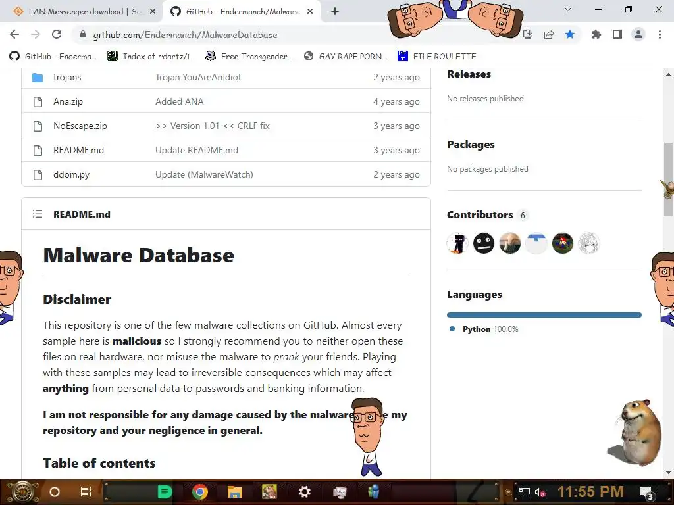Open the README outline list icon

[38, 214]
